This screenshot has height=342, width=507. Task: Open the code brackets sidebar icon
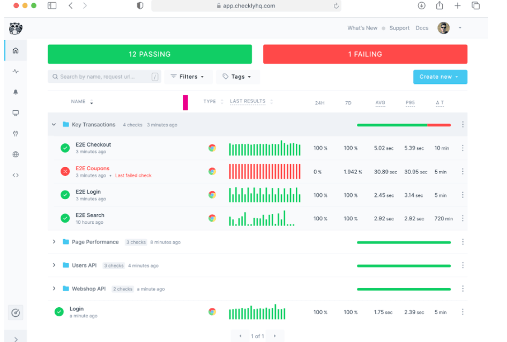coord(16,175)
